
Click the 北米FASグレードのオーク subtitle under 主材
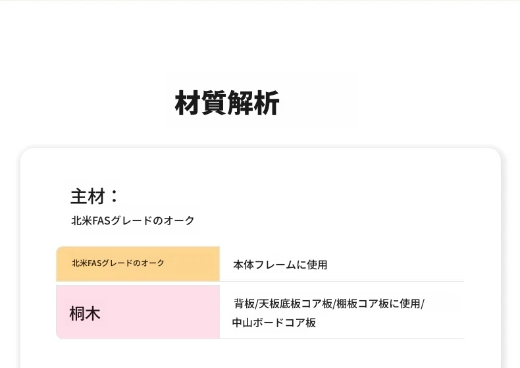point(133,221)
